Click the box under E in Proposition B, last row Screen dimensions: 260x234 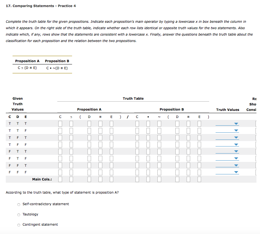coord(199,172)
